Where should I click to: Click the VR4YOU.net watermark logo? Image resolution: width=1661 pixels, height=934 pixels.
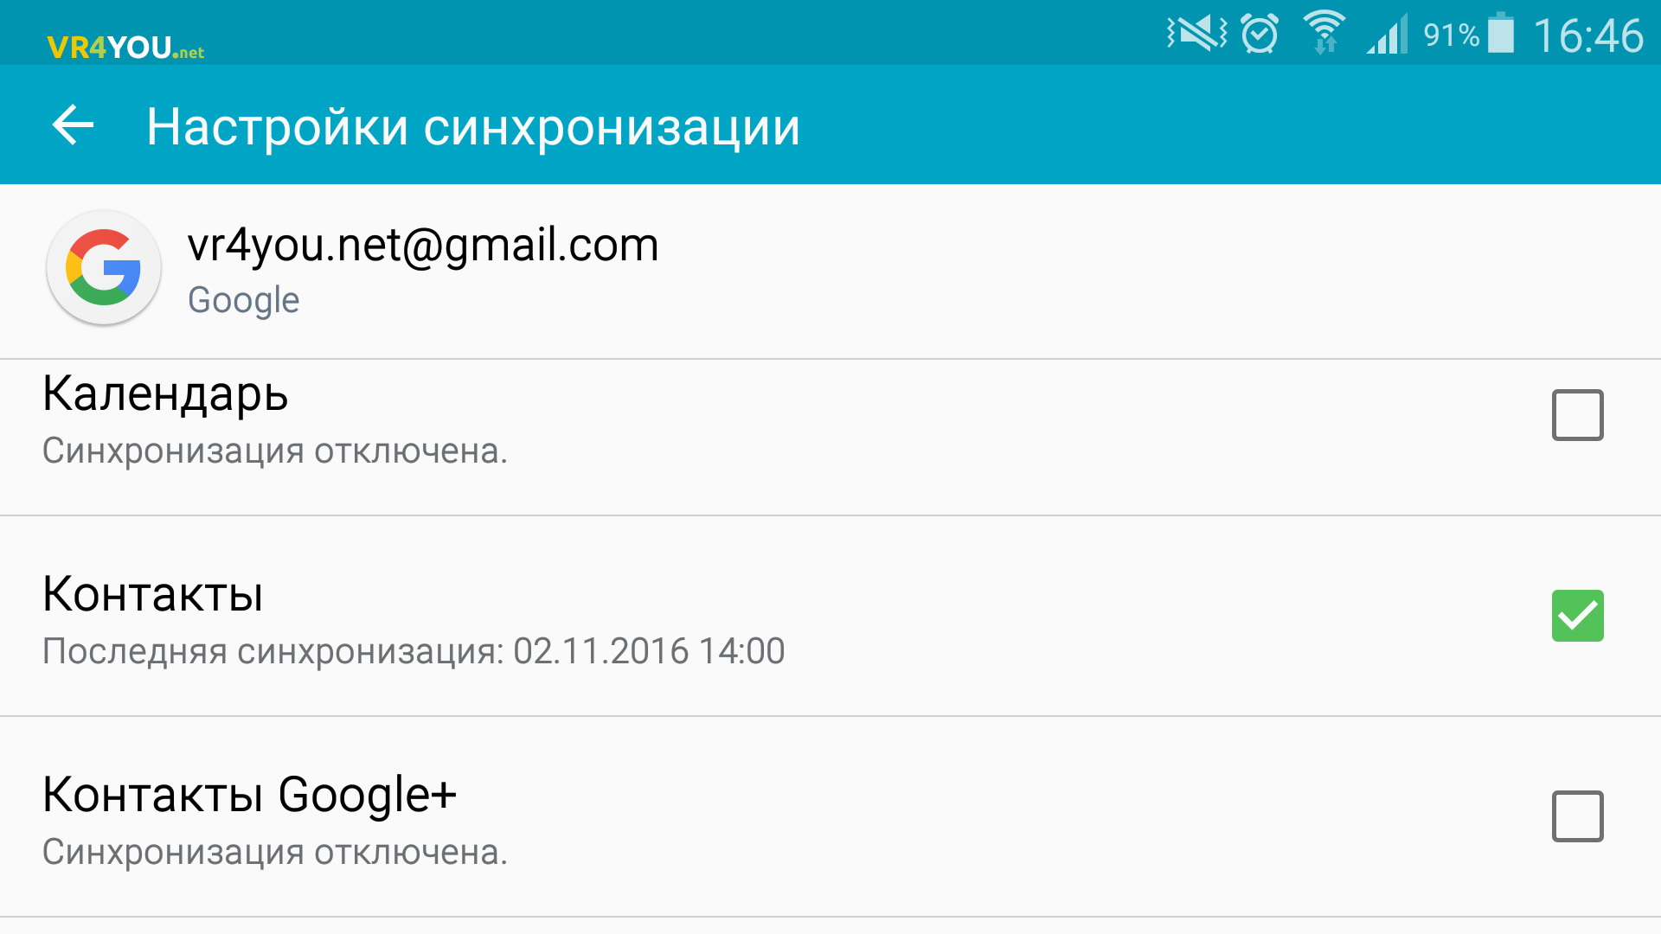click(x=125, y=47)
